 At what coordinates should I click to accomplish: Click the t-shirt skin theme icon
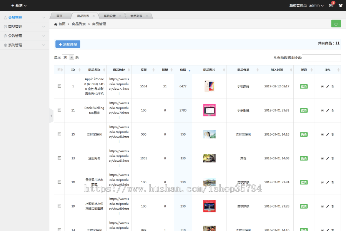click(340, 6)
